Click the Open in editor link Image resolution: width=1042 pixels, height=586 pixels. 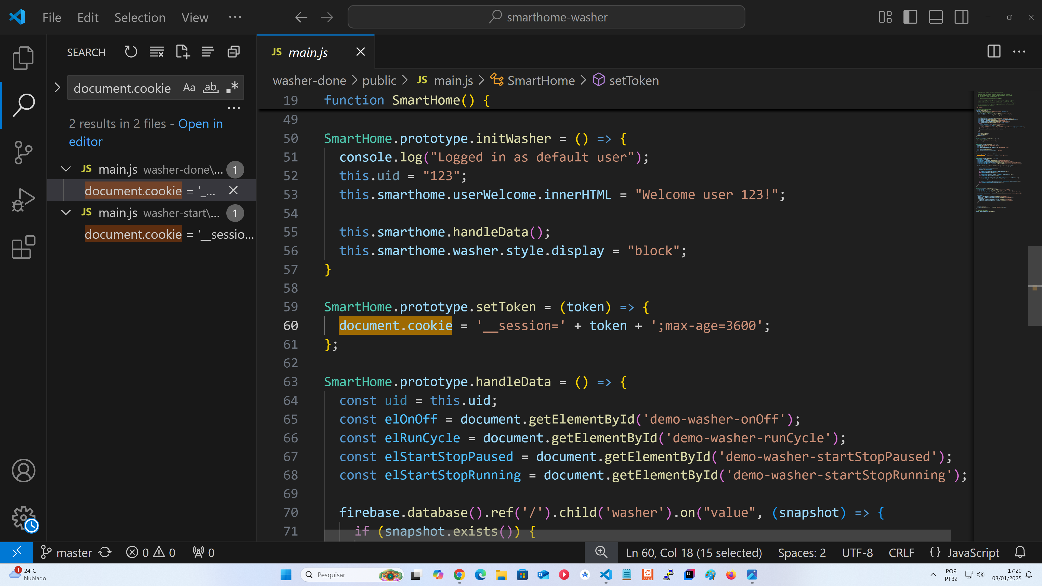[x=200, y=124]
